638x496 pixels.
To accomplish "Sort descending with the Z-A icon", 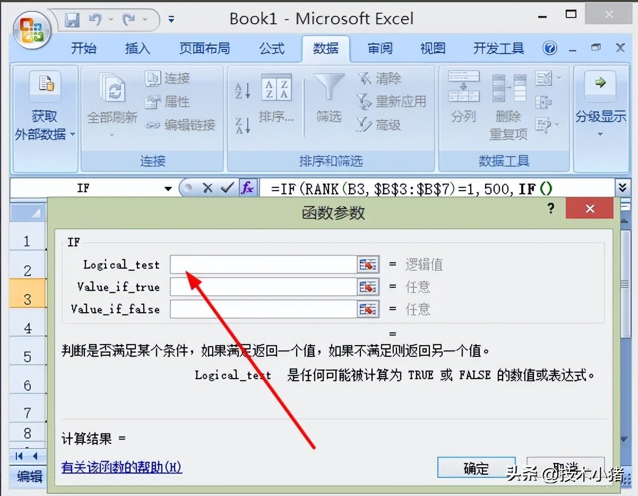I will [243, 125].
